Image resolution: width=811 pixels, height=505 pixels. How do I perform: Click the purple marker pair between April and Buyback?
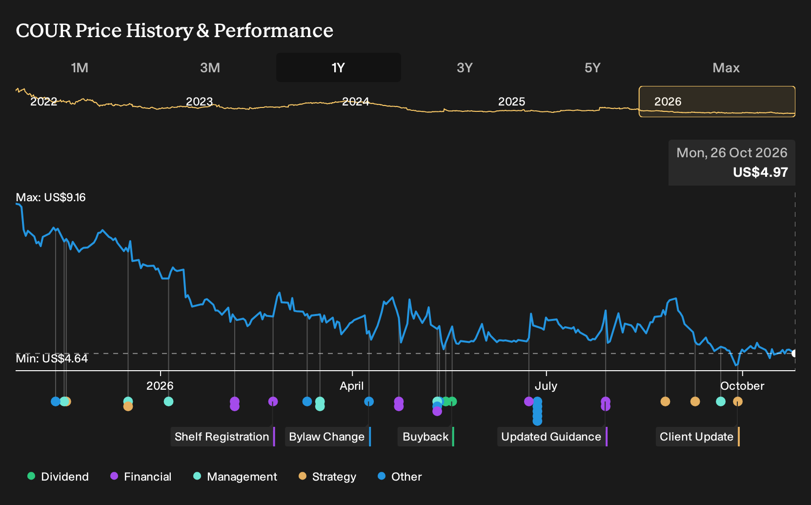[x=399, y=404]
